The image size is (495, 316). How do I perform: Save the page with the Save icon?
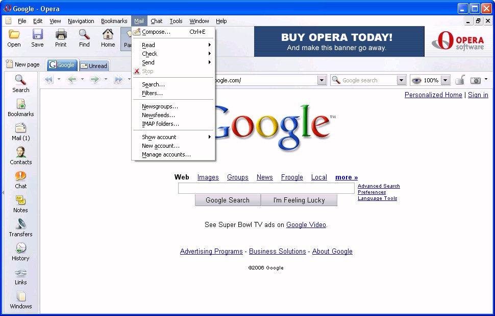[x=37, y=38]
